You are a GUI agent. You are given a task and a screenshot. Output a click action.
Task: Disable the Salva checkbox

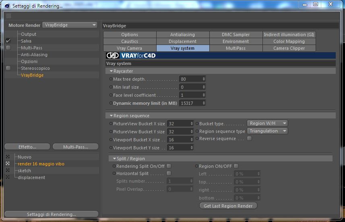pyautogui.click(x=8, y=41)
